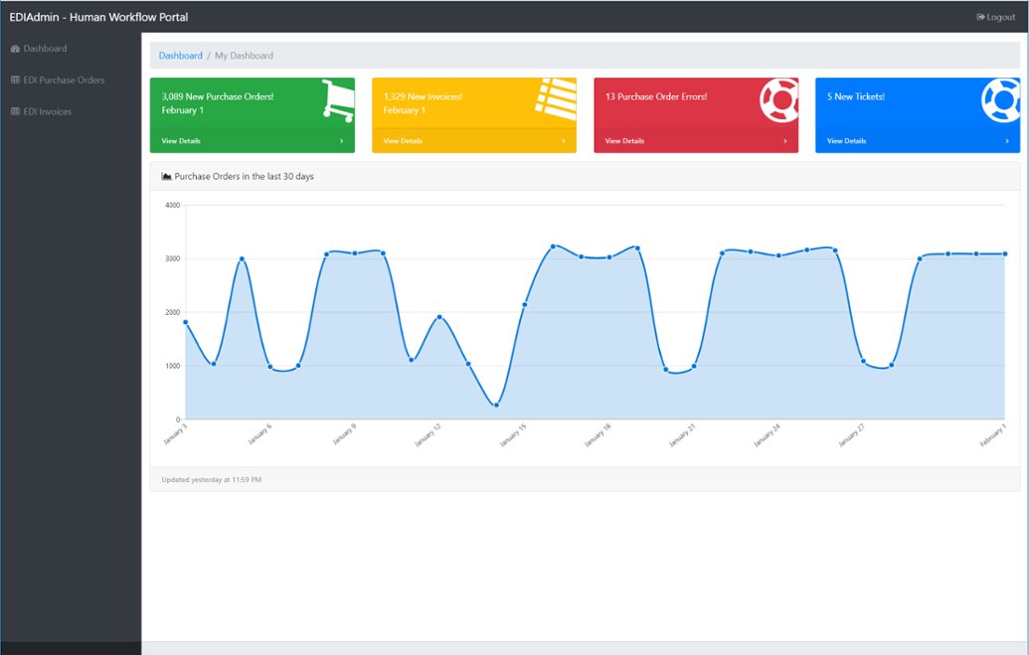
Task: View Details of New Invoices card
Action: (403, 141)
